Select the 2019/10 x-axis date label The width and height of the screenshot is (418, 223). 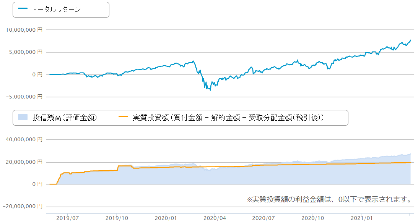point(117,218)
